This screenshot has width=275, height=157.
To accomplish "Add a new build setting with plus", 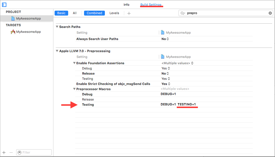I will tap(129, 13).
